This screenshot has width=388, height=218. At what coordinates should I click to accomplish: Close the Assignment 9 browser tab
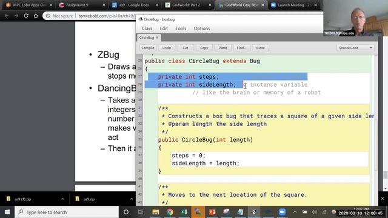(104, 5)
